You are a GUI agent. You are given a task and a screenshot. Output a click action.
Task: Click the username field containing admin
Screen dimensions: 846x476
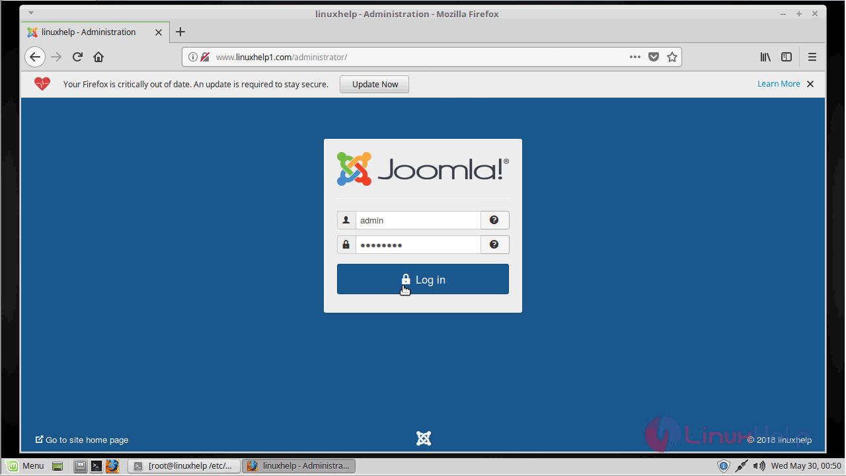point(418,220)
